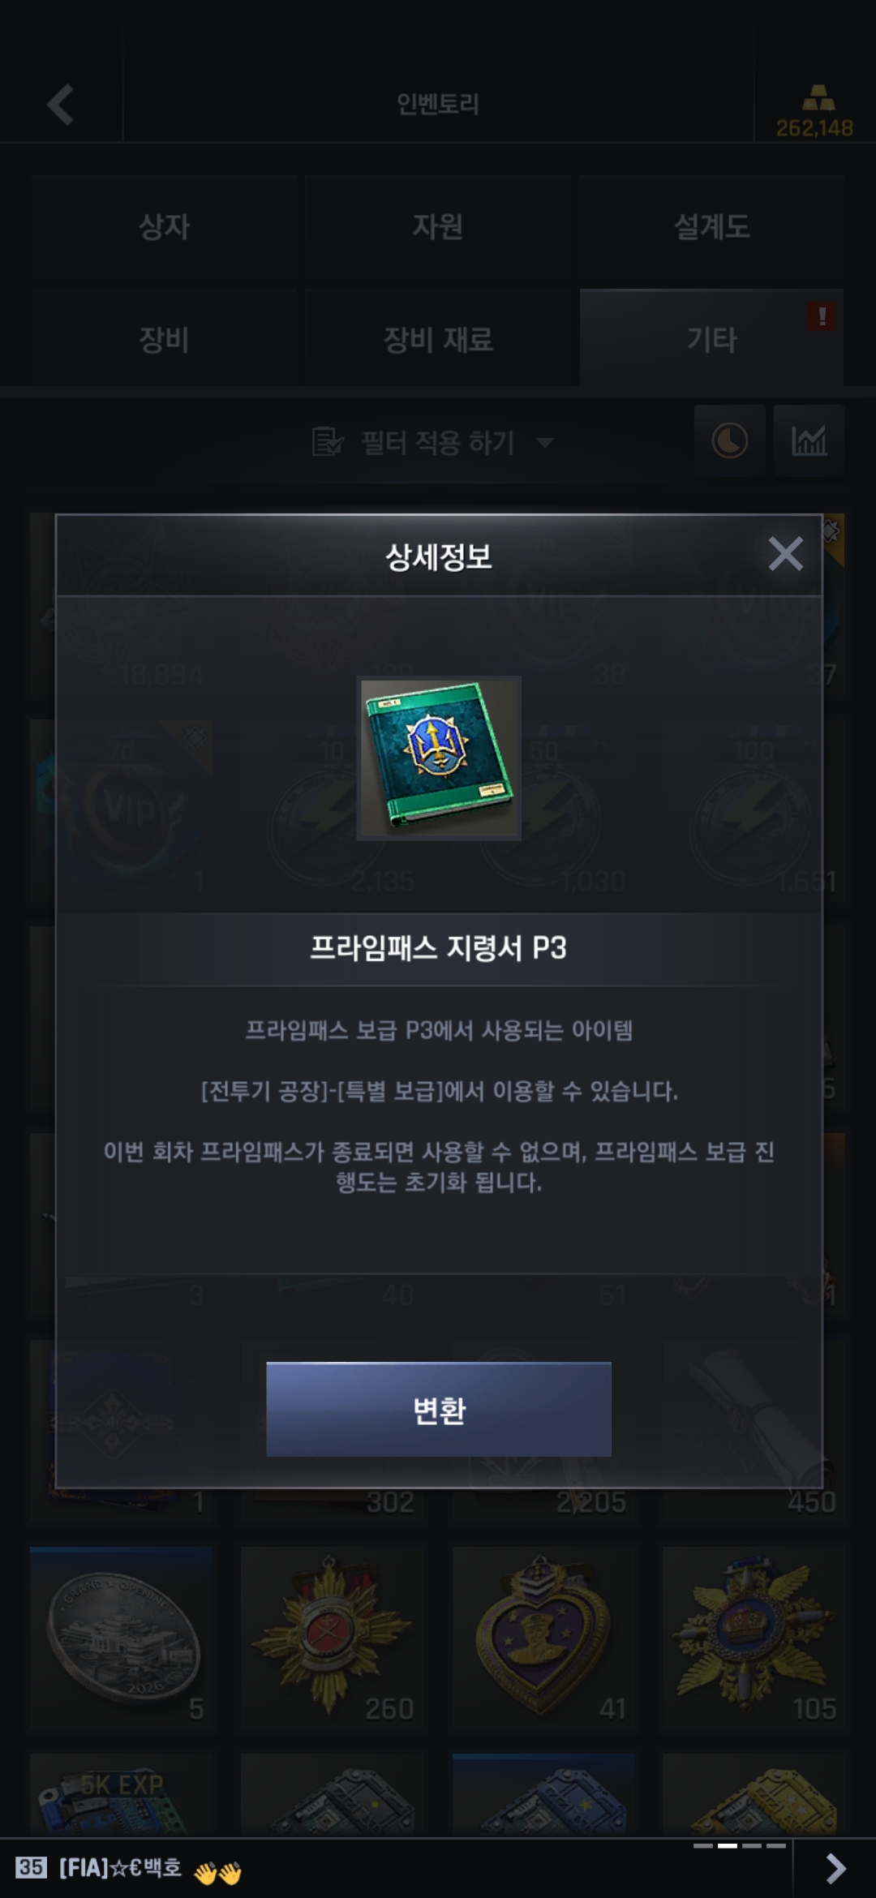Select the purple heart medal item

click(543, 1637)
